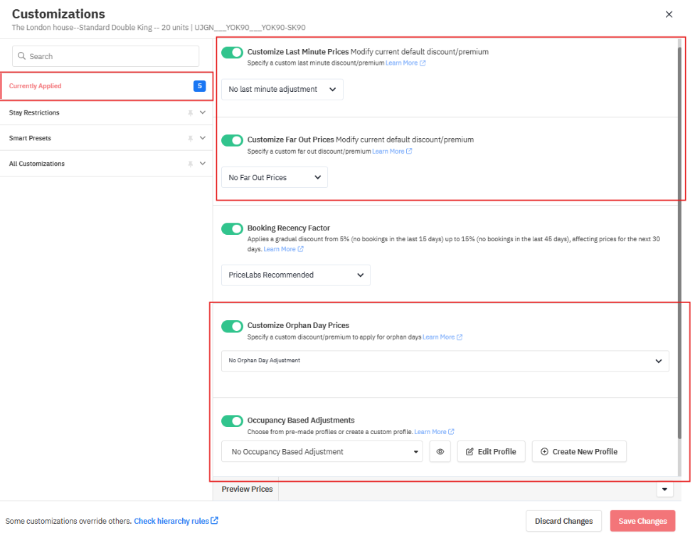Click the Save Changes button

pos(642,521)
